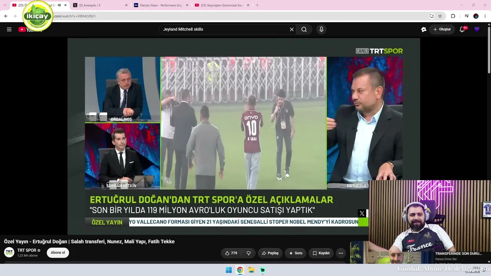Switch to the Geçmişten Günümüze tab
Screen dimensions: 491x276
pos(222,5)
